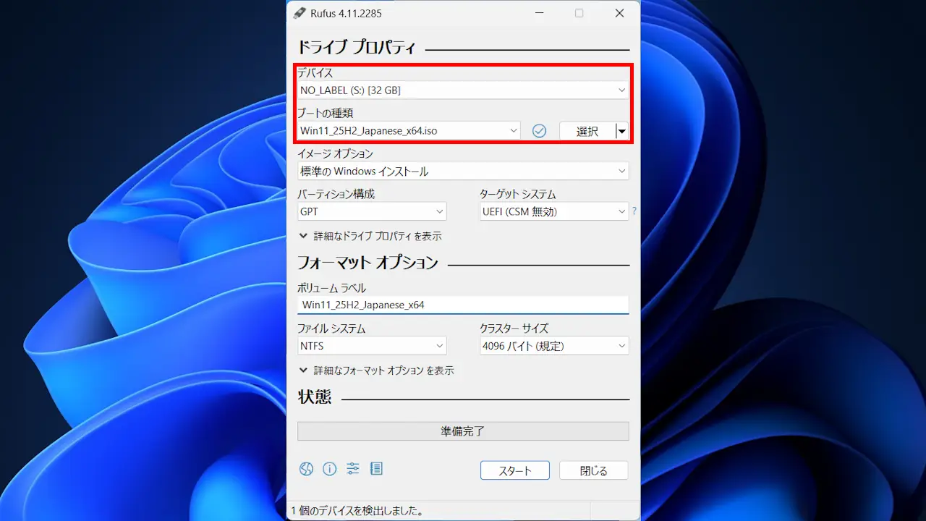Click the checksum checkmark icon
Image resolution: width=926 pixels, height=521 pixels.
pyautogui.click(x=539, y=131)
